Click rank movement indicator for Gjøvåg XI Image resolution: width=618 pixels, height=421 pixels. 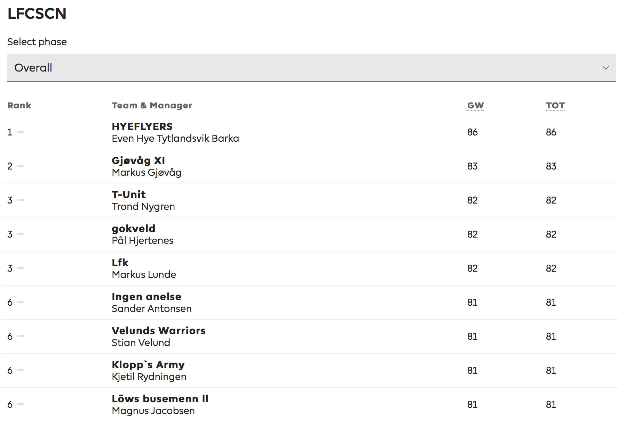click(x=21, y=166)
